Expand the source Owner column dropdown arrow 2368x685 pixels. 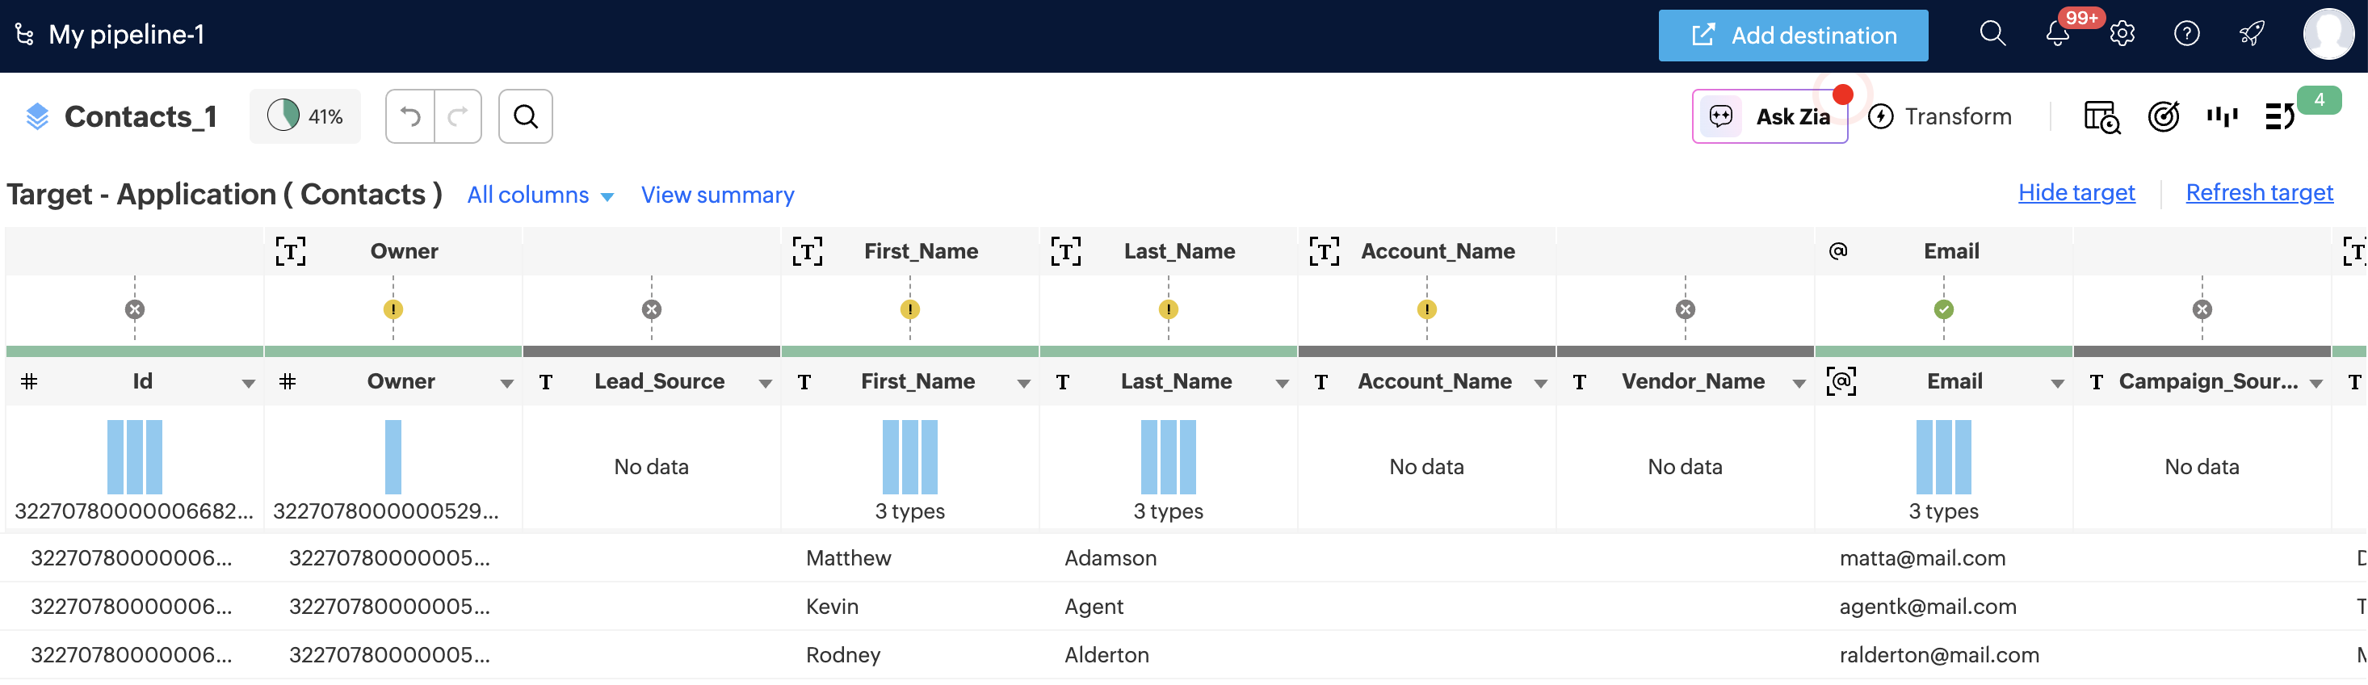tap(506, 384)
